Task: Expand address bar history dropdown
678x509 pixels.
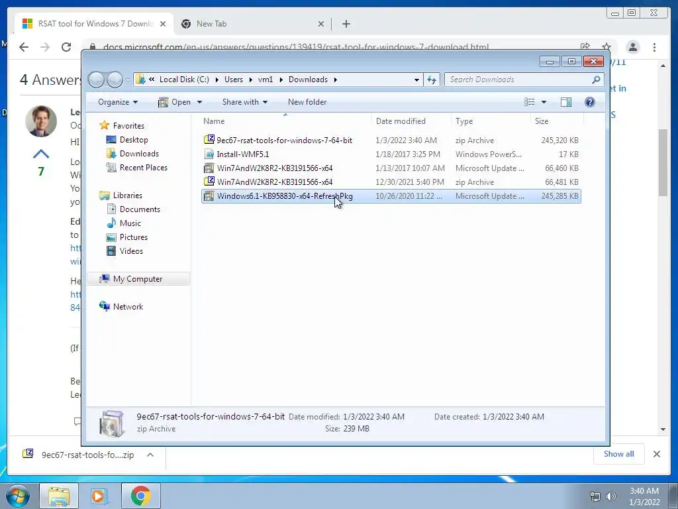Action: pyautogui.click(x=416, y=80)
